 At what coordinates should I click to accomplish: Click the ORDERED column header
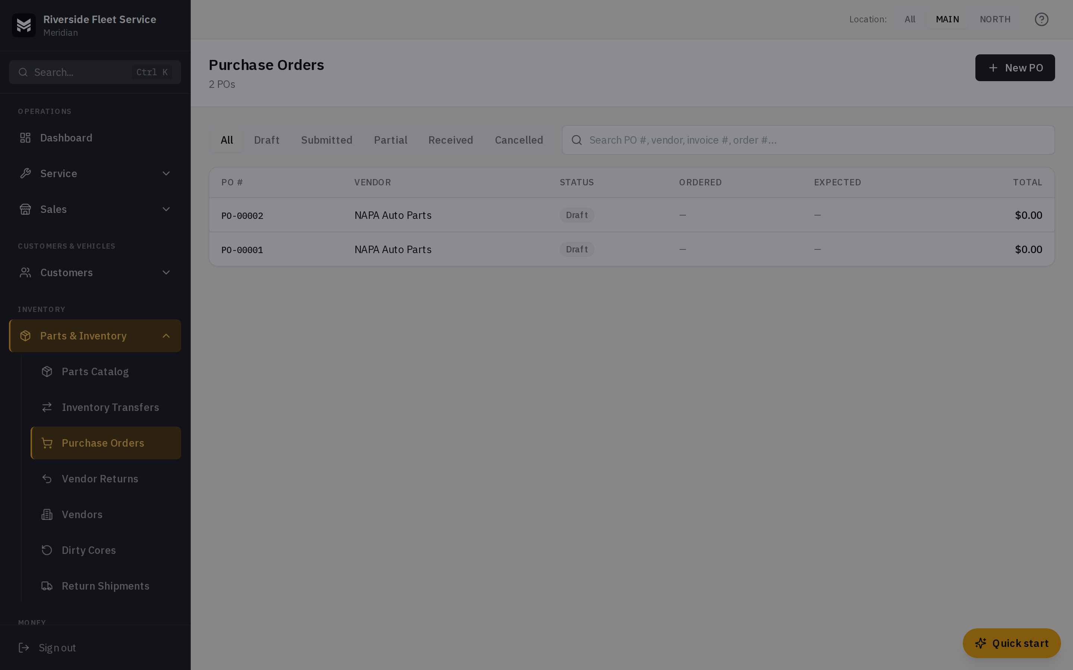[x=700, y=182]
